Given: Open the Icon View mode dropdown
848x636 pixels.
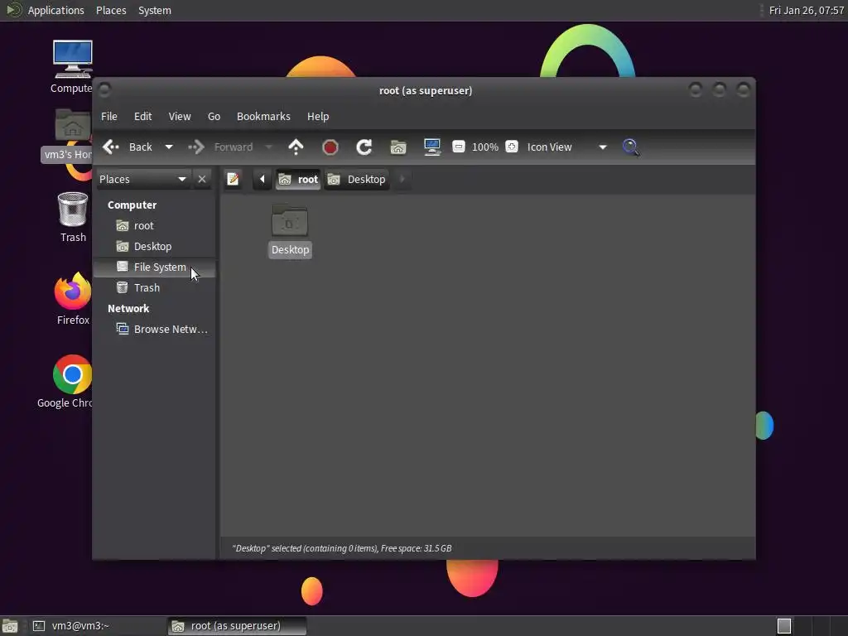Looking at the screenshot, I should pyautogui.click(x=566, y=147).
